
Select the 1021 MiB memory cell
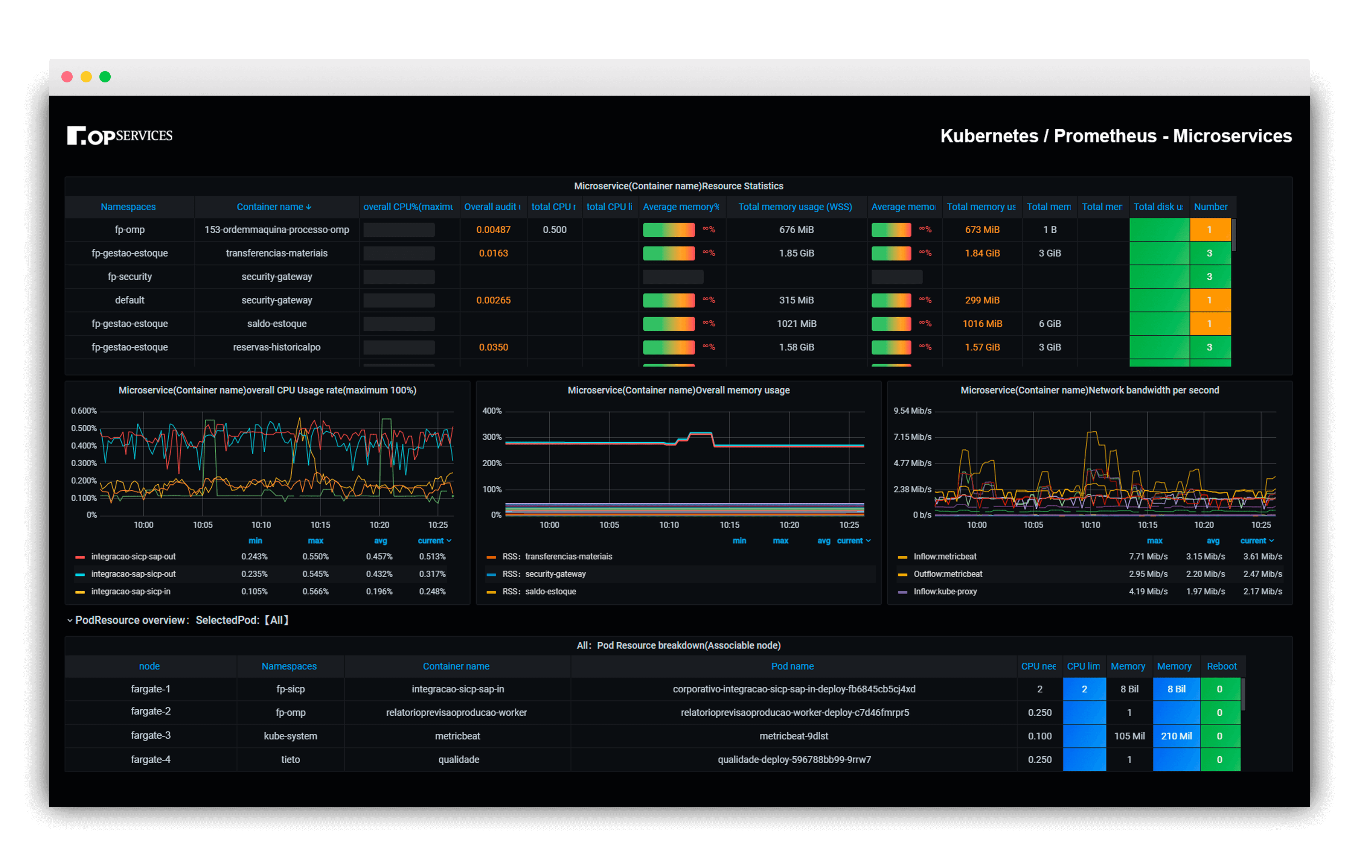[x=796, y=324]
